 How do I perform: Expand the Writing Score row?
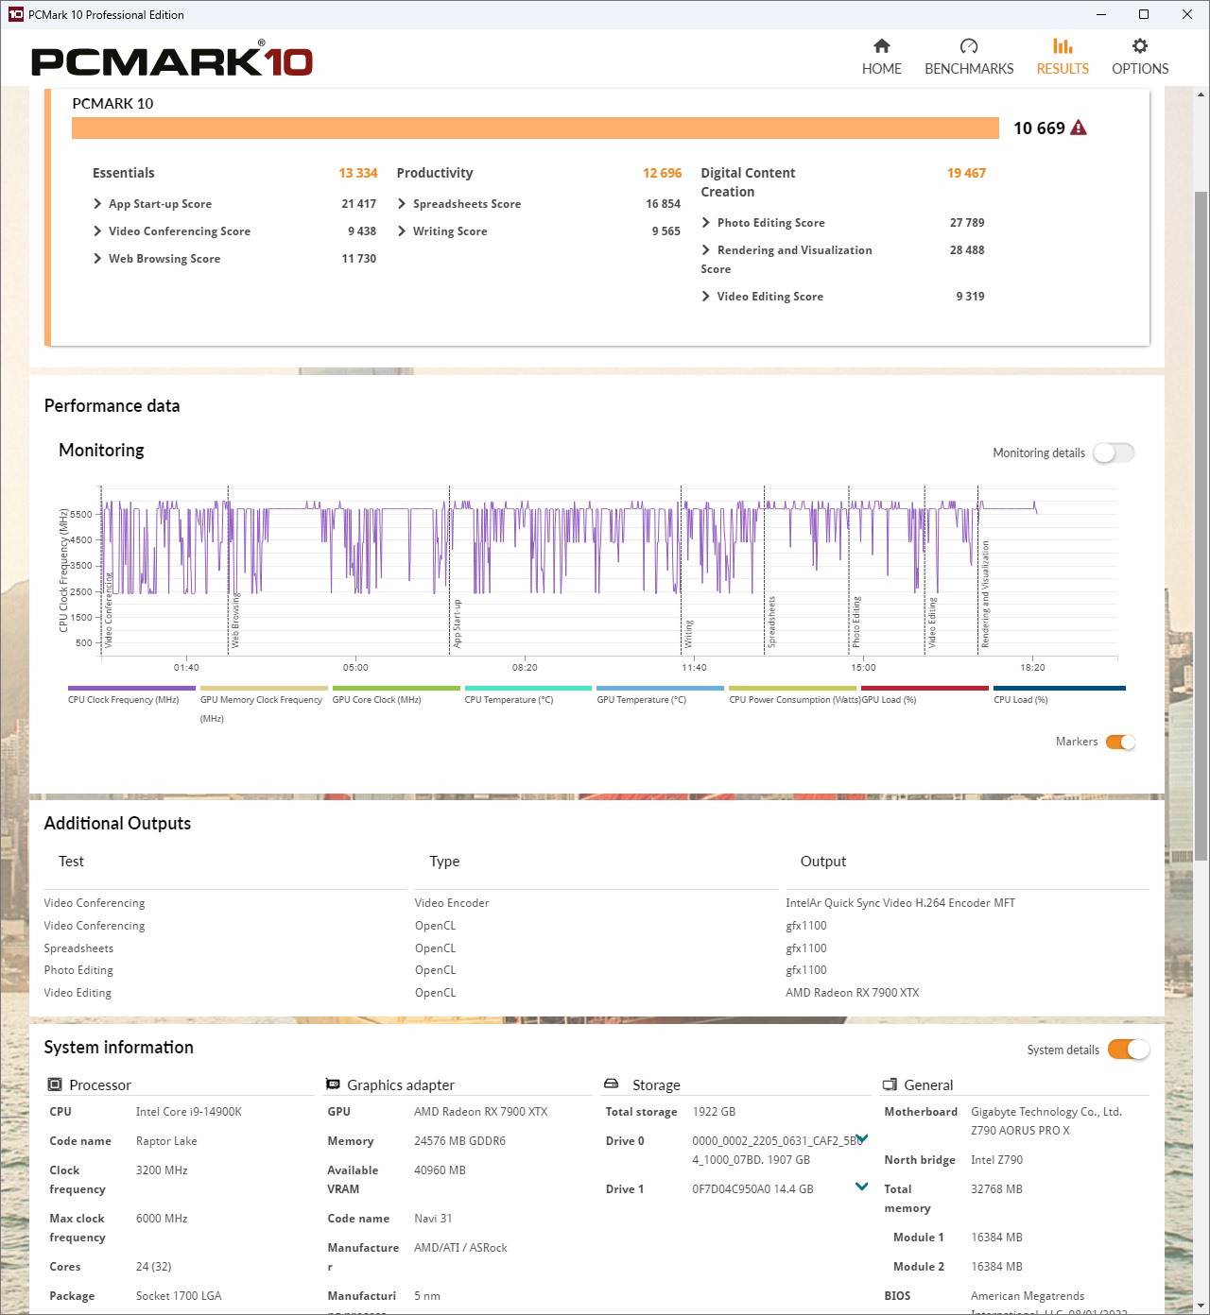click(402, 231)
